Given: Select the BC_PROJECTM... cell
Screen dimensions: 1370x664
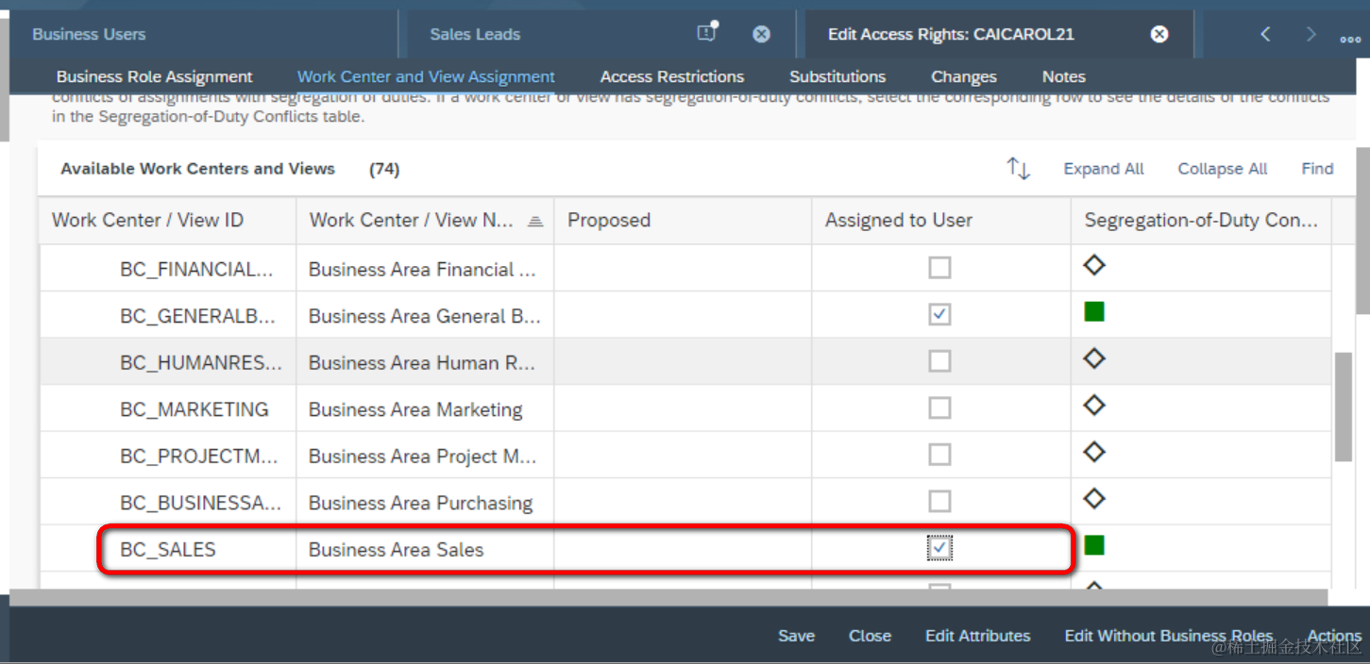Looking at the screenshot, I should 167,456.
